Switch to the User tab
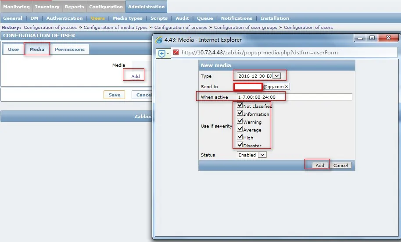Viewport: 401px width, 242px height. pyautogui.click(x=13, y=49)
